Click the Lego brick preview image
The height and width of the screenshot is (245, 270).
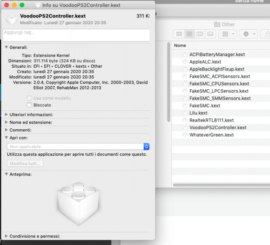coord(78,204)
